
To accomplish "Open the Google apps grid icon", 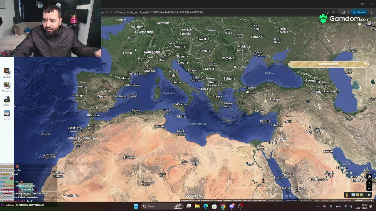I will pos(360,24).
